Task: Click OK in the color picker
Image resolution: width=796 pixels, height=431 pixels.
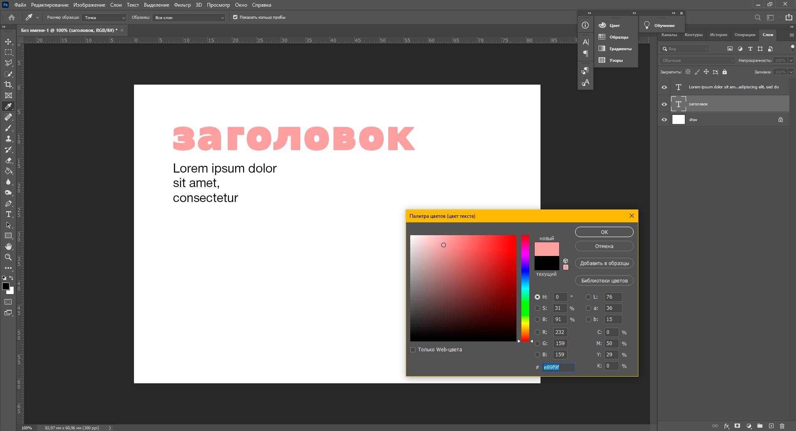Action: coord(604,232)
